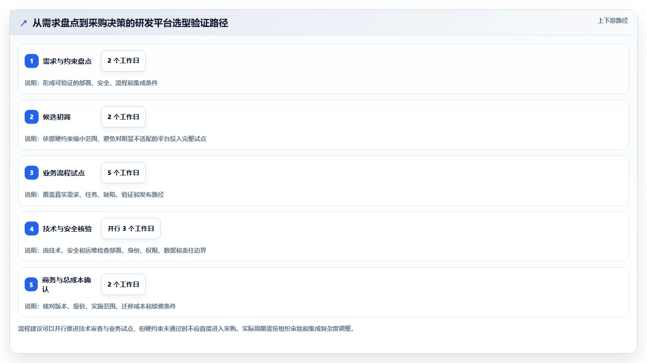Click the 并行 3 个工作日 duration pill
647x363 pixels.
point(131,229)
